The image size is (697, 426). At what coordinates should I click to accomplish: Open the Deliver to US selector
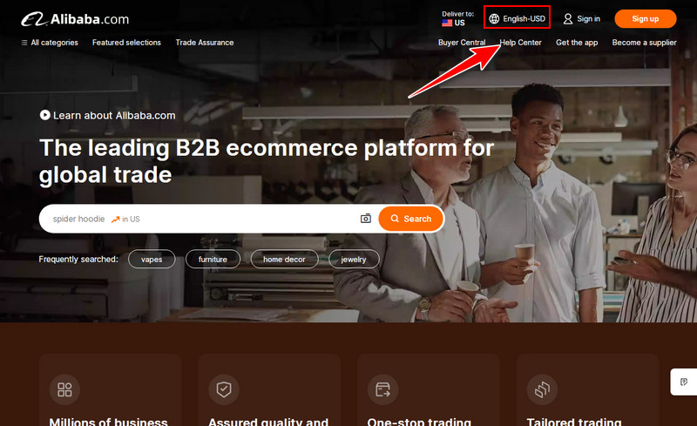point(457,18)
